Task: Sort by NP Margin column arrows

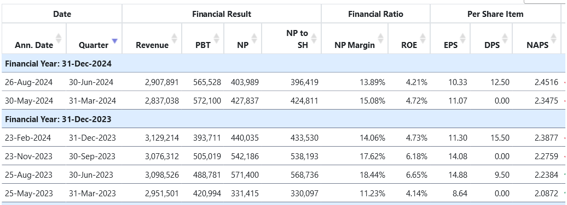Action: point(381,38)
